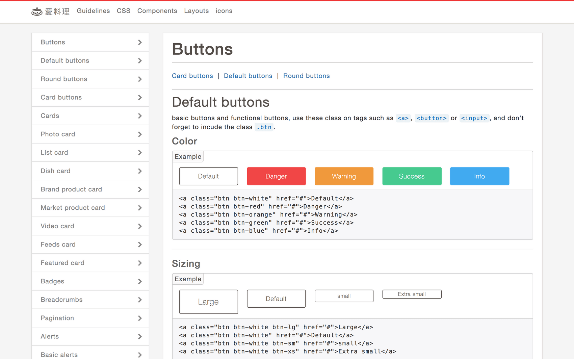The image size is (574, 359).
Task: Open the Components navigation item
Action: point(157,11)
